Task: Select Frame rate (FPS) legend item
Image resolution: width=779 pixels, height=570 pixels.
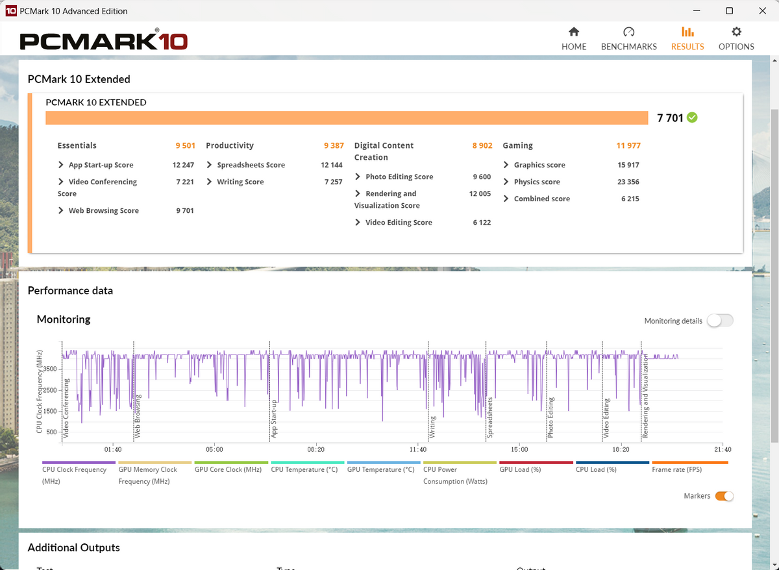Action: coord(689,468)
